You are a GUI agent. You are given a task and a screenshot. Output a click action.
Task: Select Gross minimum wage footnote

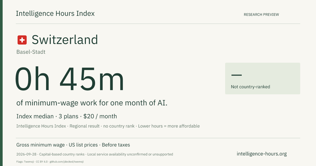pyautogui.click(x=40, y=145)
